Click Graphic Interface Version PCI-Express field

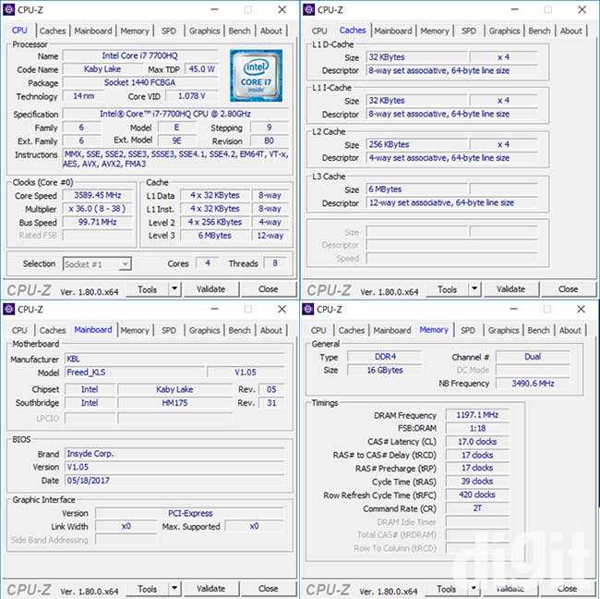[190, 513]
